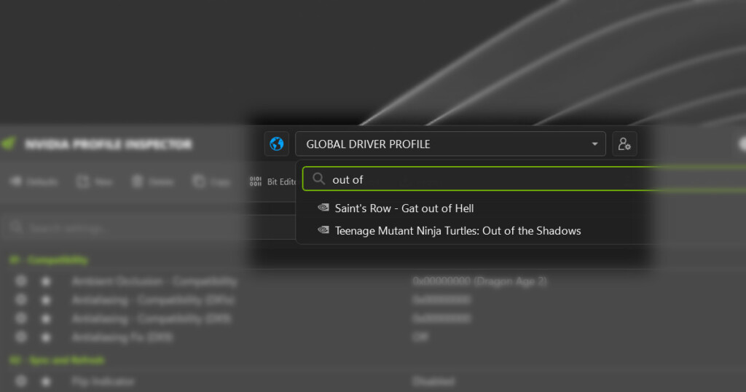Click the New profile toolbar button

(95, 181)
